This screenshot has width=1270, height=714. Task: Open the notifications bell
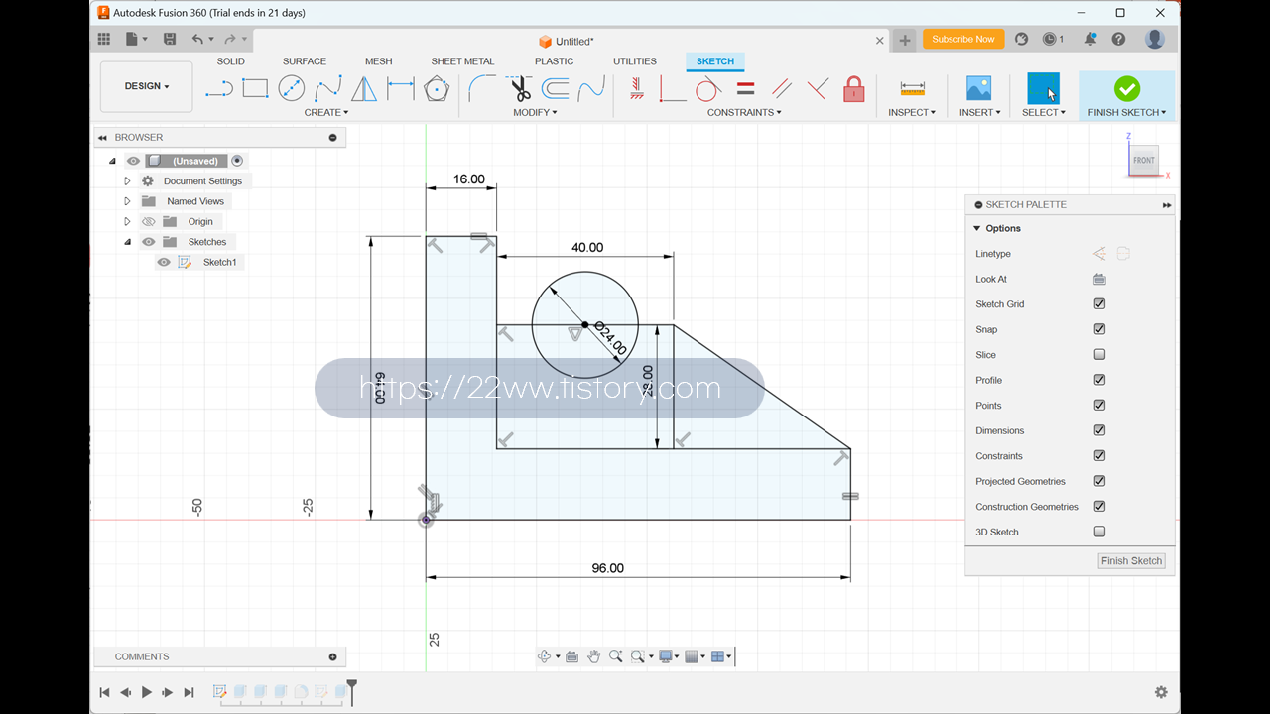[x=1090, y=39]
